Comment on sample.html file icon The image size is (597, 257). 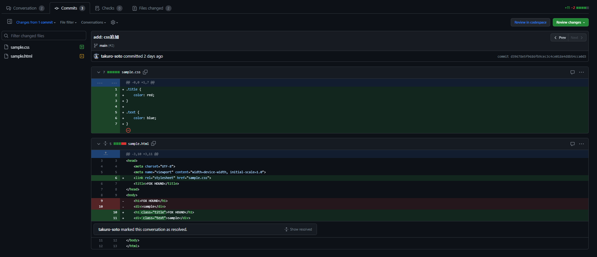pos(572,144)
